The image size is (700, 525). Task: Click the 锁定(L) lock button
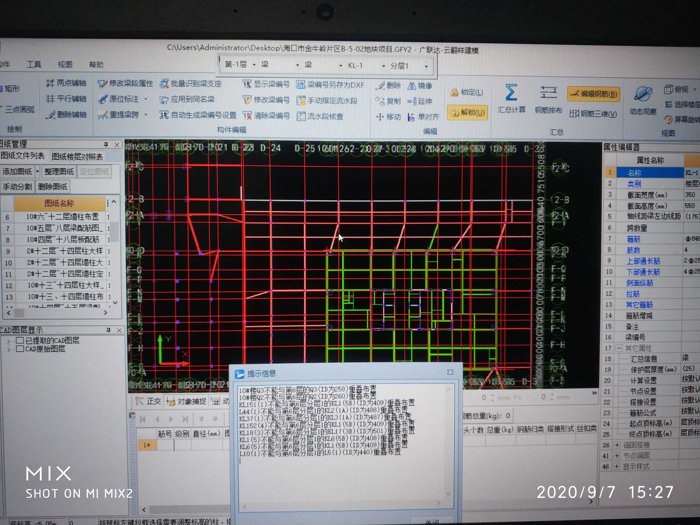pos(467,92)
